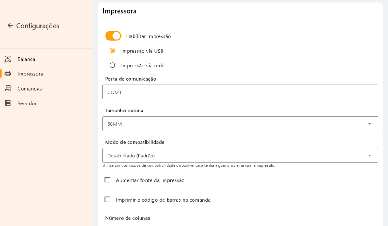The width and height of the screenshot is (388, 226).
Task: Select the Impressão via USB option
Action: [112, 51]
